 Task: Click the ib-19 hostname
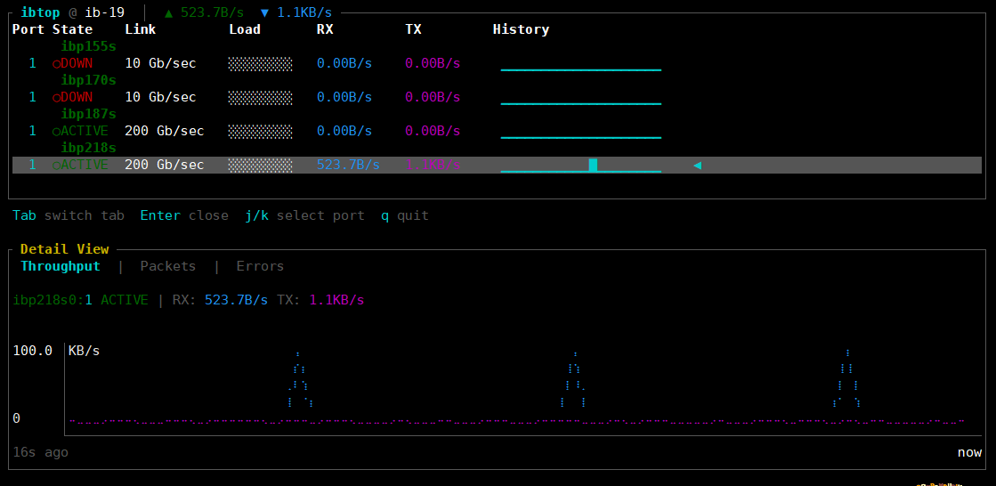click(x=105, y=12)
